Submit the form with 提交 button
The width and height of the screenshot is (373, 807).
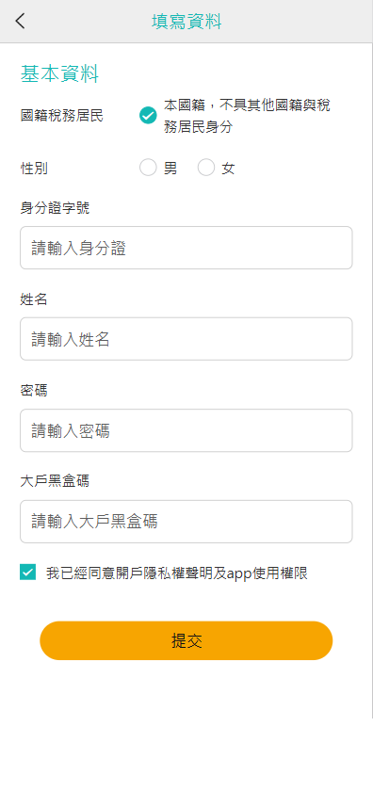(186, 640)
